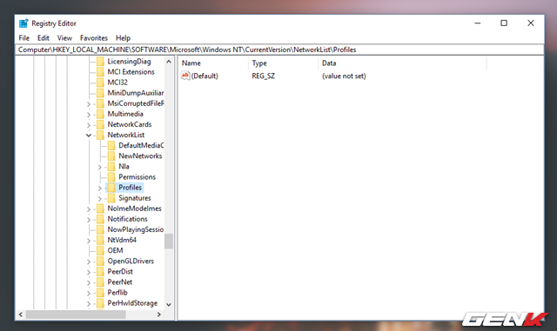
Task: Expand the Notifications key
Action: [89, 219]
